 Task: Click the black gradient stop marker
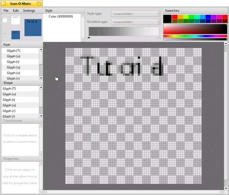pyautogui.click(x=89, y=38)
